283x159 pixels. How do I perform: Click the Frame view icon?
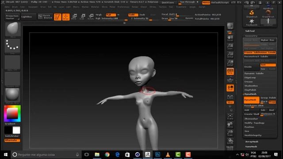[x=230, y=117]
